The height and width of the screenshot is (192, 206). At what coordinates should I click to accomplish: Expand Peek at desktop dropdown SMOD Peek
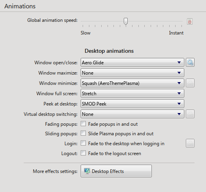132,104
